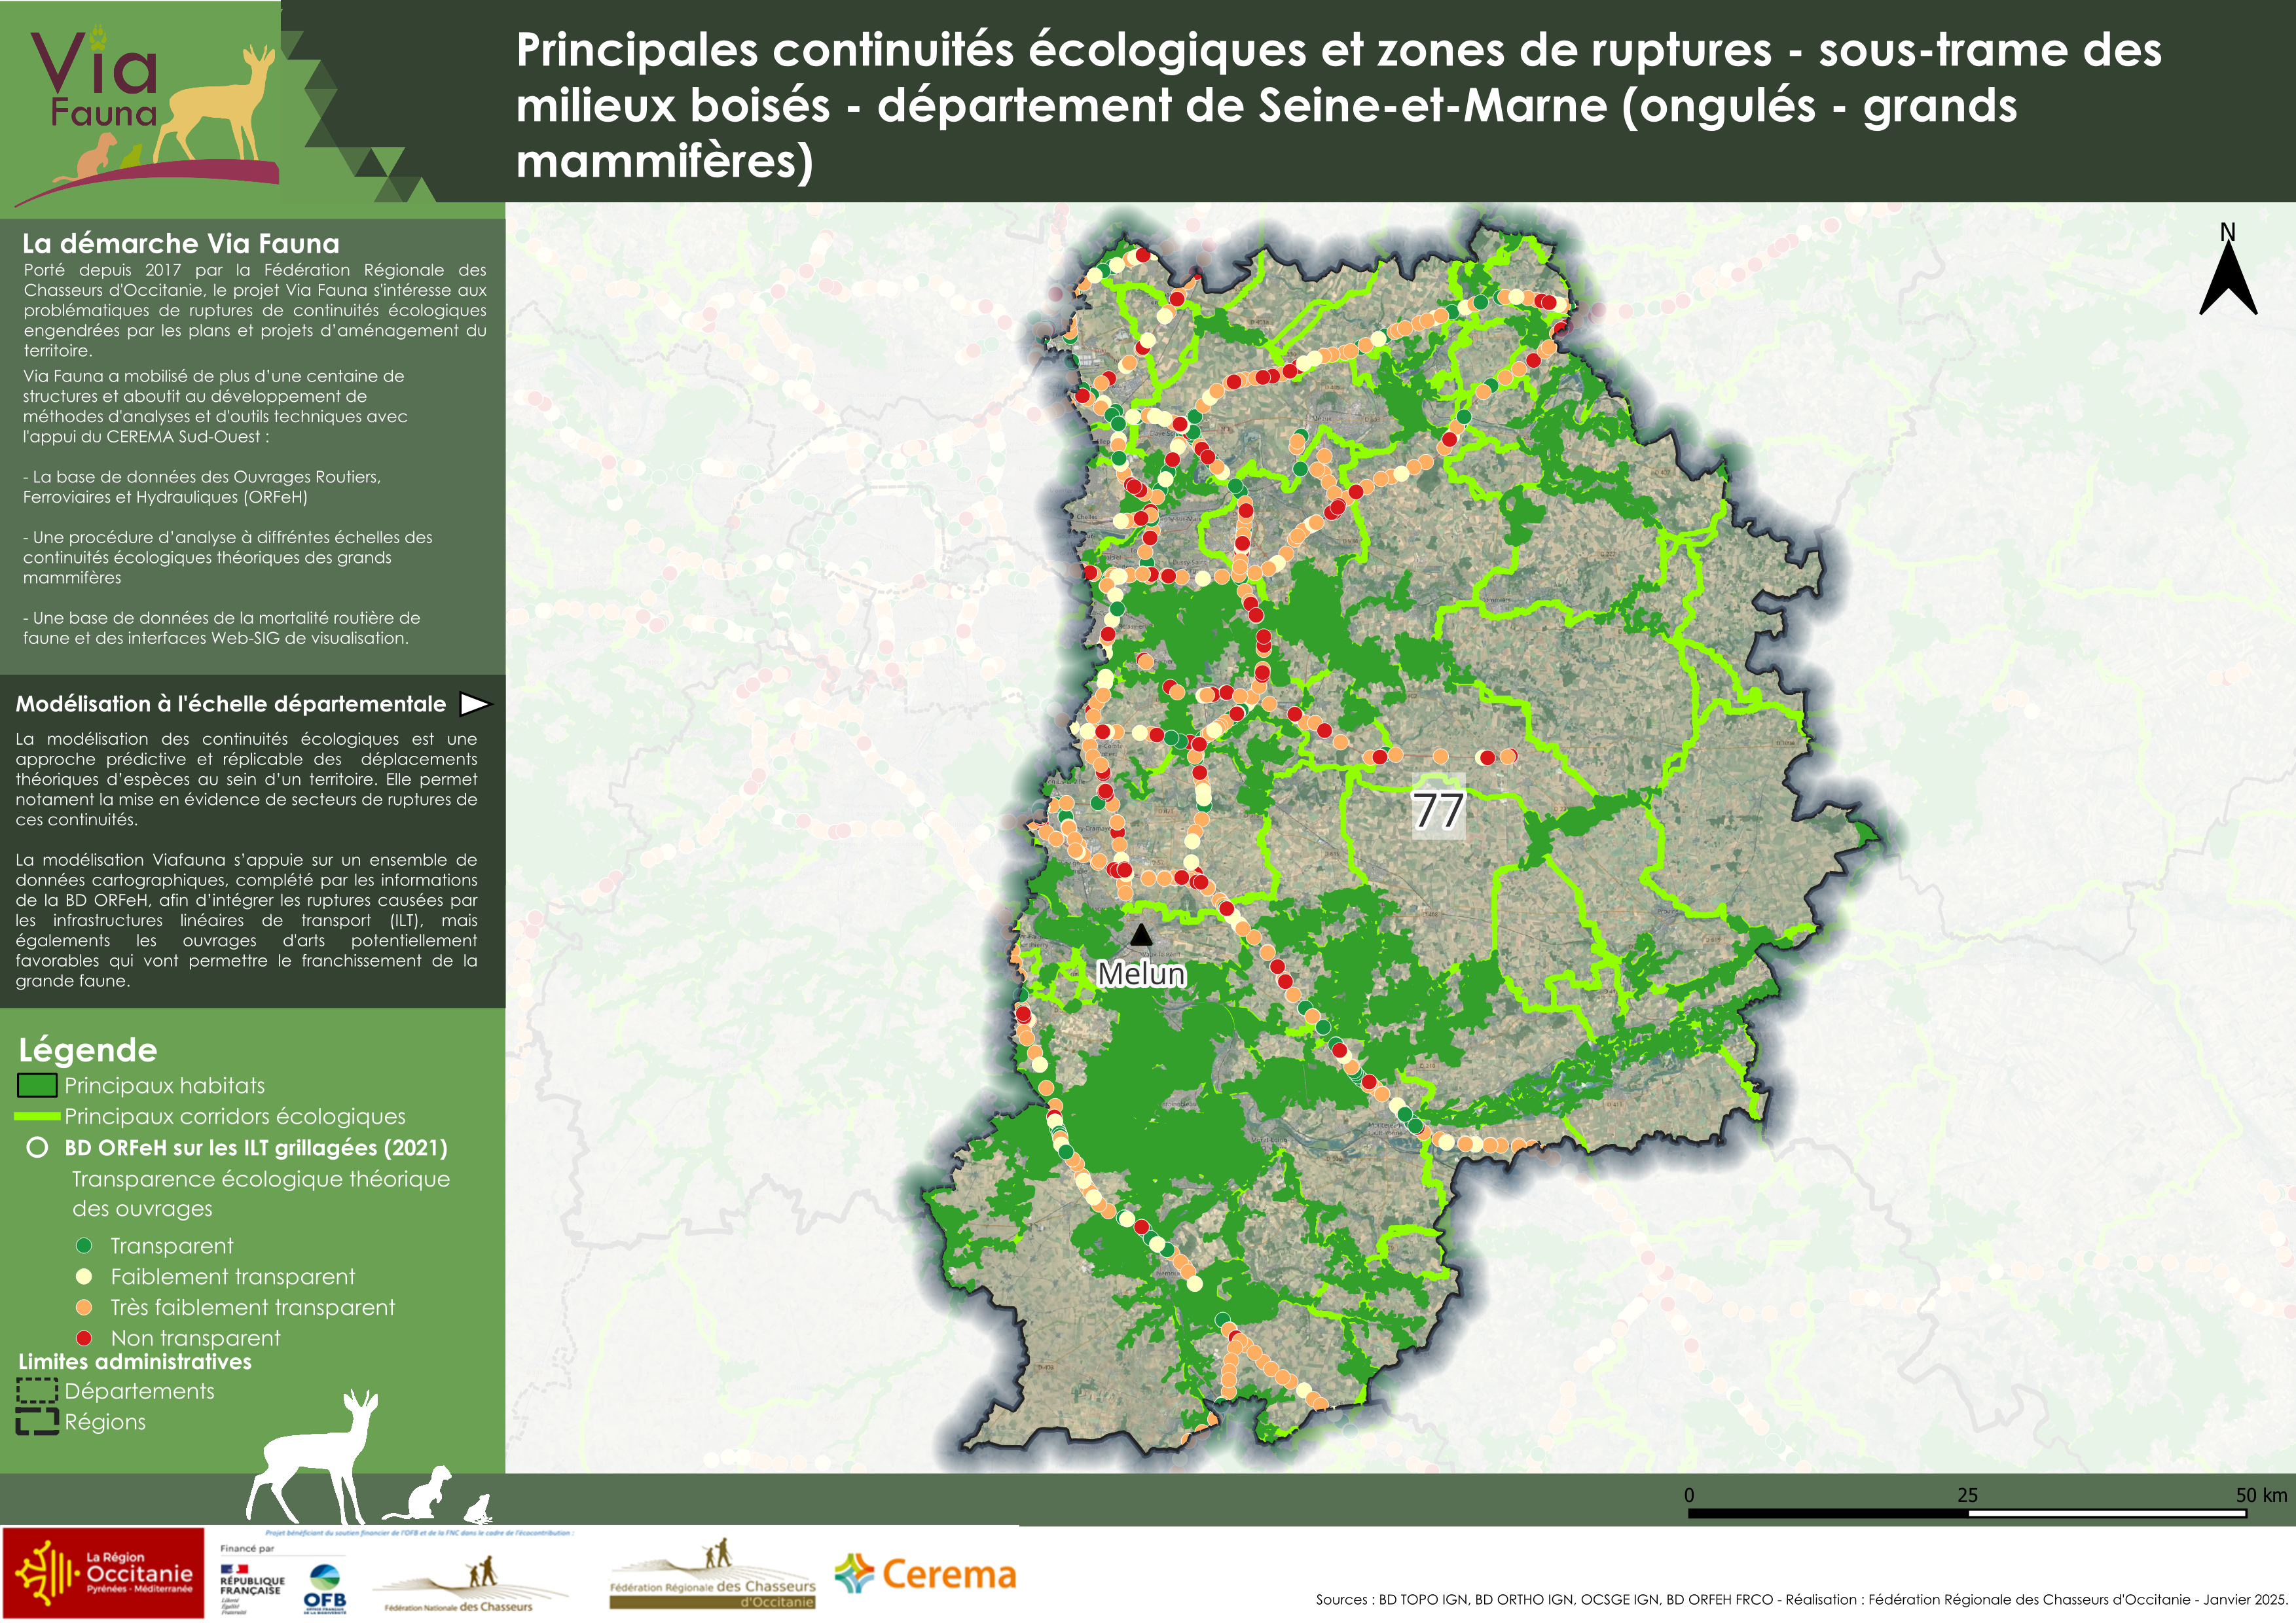Click the Légende heading
This screenshot has height=1623, width=2296.
tap(88, 1049)
